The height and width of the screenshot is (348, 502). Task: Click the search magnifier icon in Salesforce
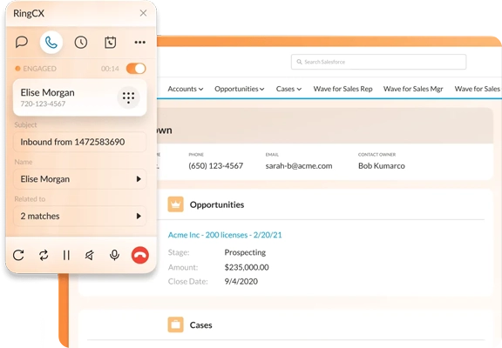pyautogui.click(x=299, y=62)
